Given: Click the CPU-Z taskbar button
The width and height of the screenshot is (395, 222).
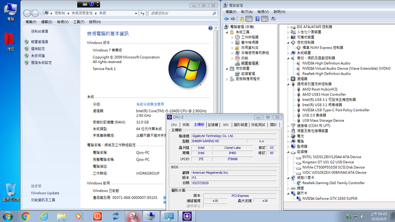Looking at the screenshot, I should pyautogui.click(x=187, y=216).
